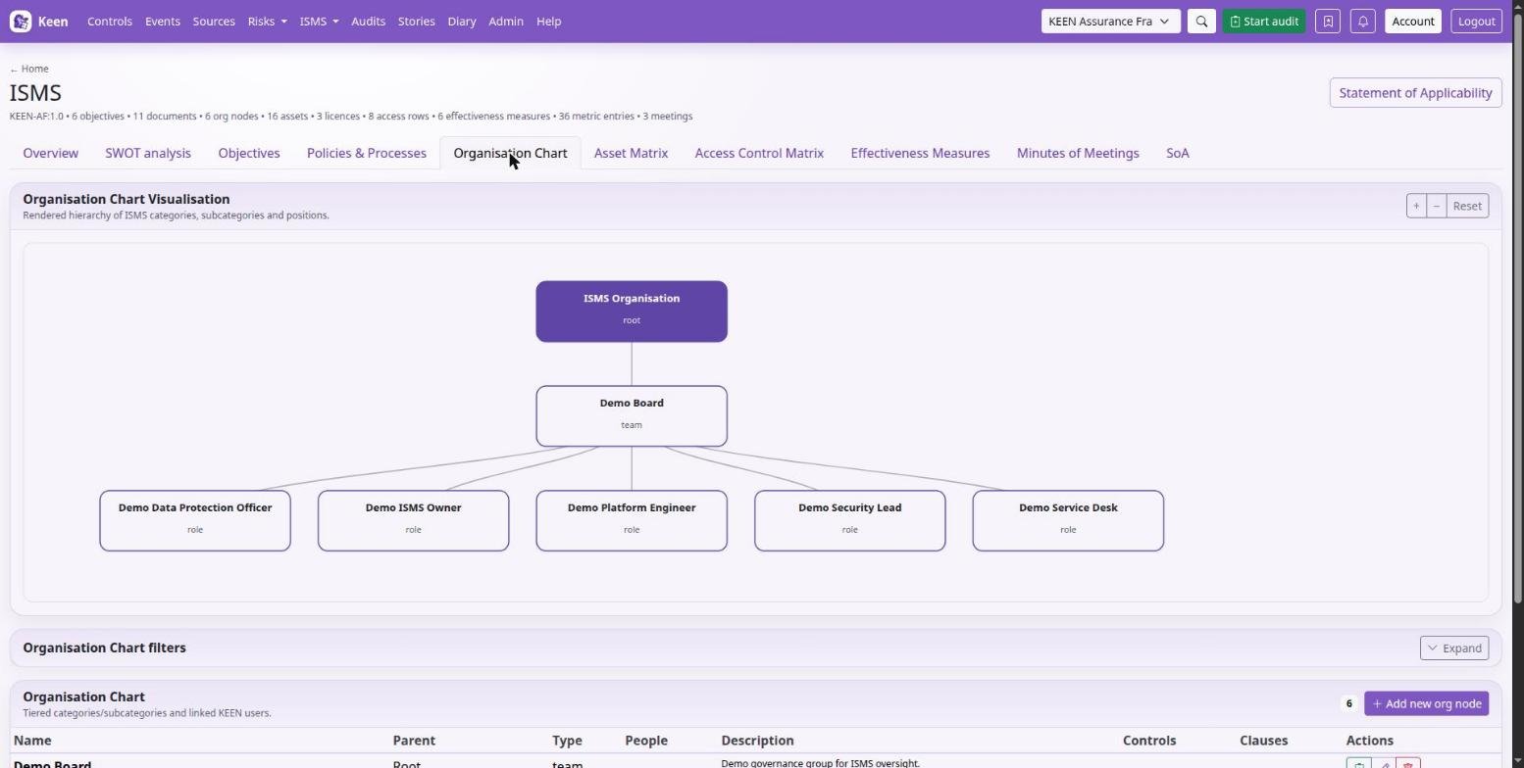Open the Minutes of Meetings tab
1524x768 pixels.
1078,154
